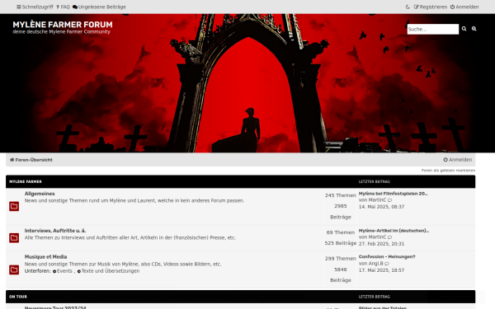Image resolution: width=495 pixels, height=309 pixels.
Task: Open the Events subforum
Action: point(63,271)
